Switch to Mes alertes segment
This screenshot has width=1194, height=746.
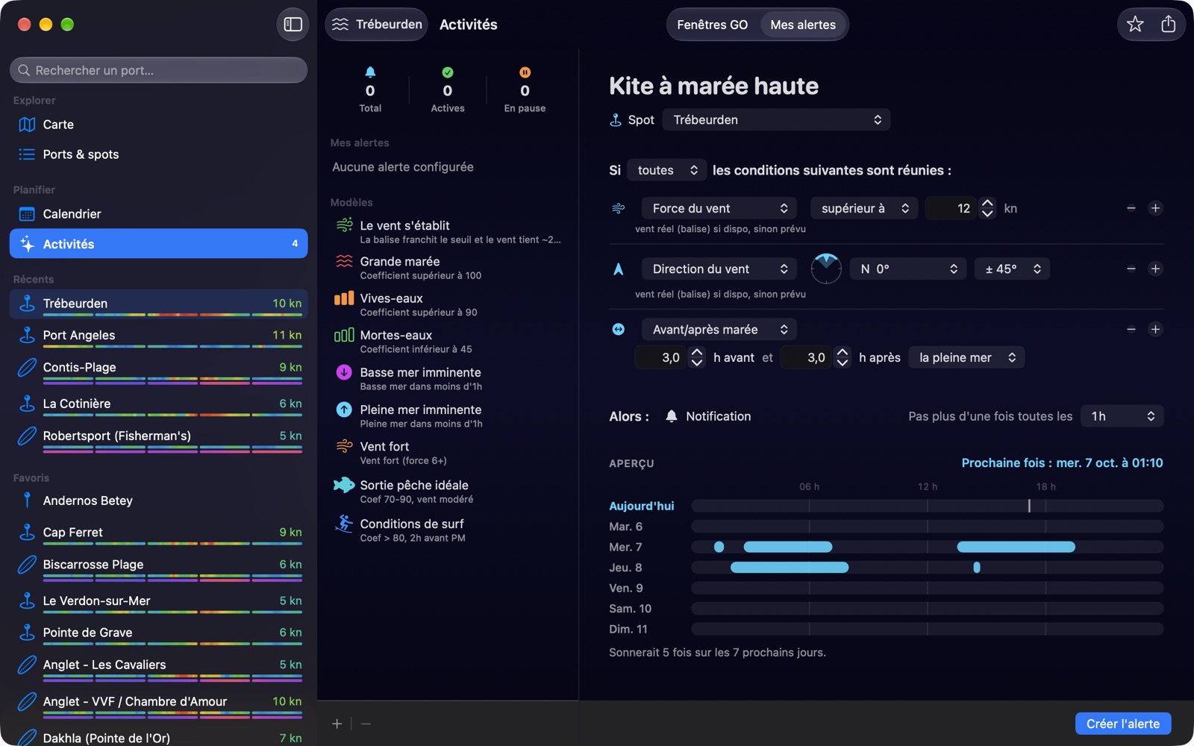(x=803, y=25)
